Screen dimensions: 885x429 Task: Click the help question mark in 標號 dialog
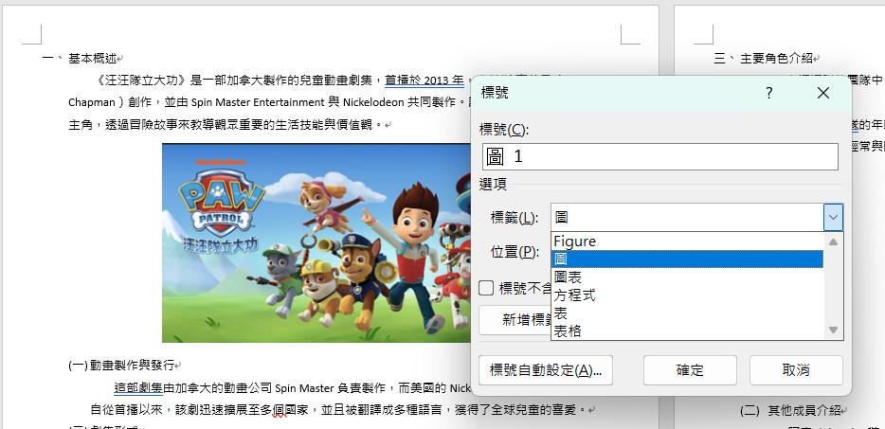tap(768, 93)
